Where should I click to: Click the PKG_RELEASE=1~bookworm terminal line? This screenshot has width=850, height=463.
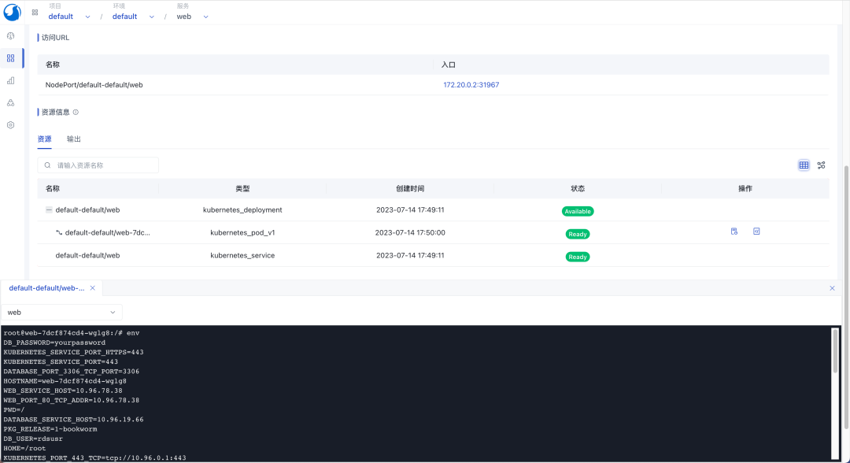(x=50, y=429)
